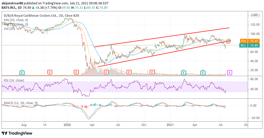
Task: Click the magenta upcoming earnings marker
Action: 230,73
